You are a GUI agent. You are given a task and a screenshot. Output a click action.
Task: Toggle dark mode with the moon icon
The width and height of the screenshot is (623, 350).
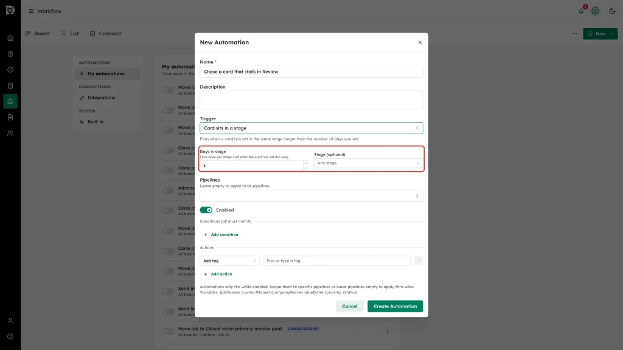pos(612,11)
